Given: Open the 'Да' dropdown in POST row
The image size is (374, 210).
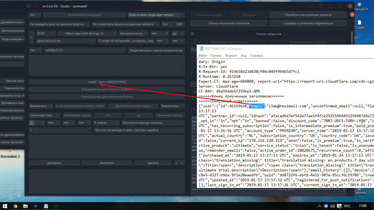Looking at the screenshot, I should tap(178, 33).
